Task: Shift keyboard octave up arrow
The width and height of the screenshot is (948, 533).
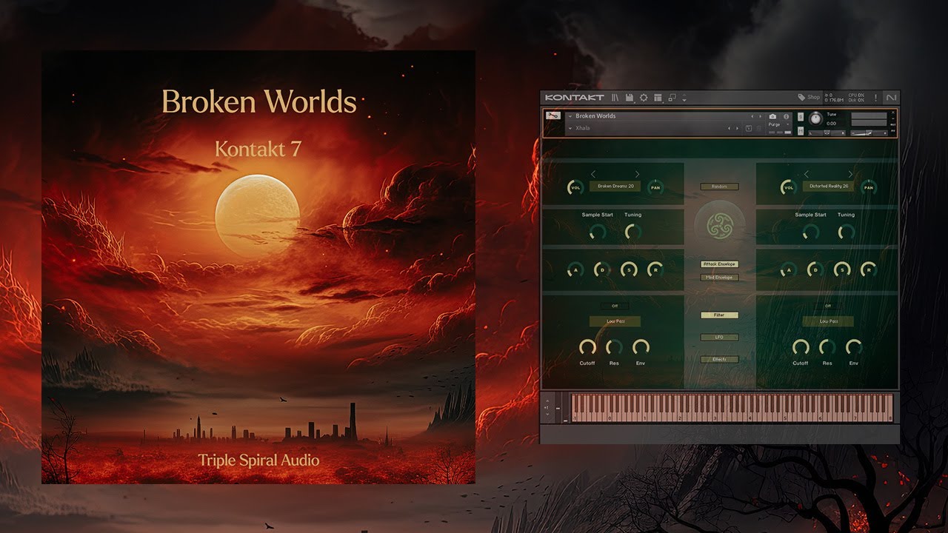Action: 547,401
